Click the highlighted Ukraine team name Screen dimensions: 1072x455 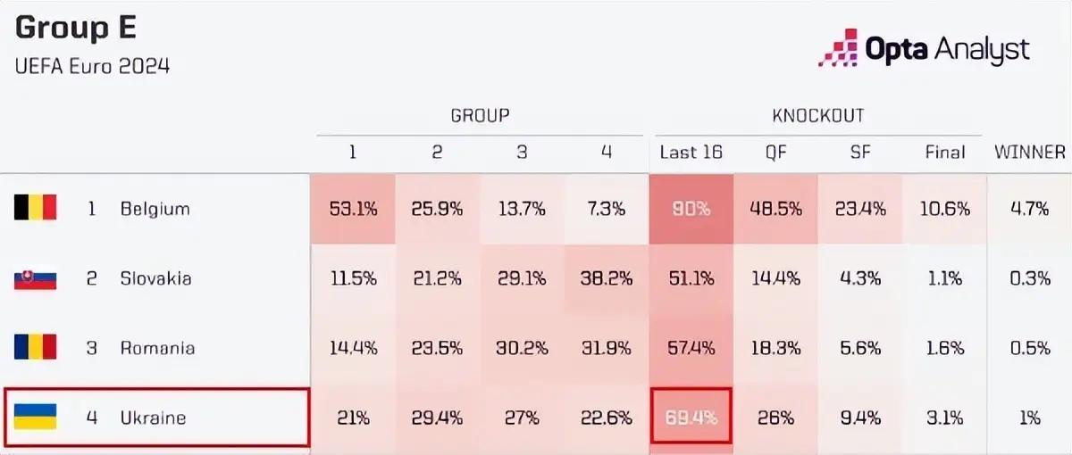point(153,417)
